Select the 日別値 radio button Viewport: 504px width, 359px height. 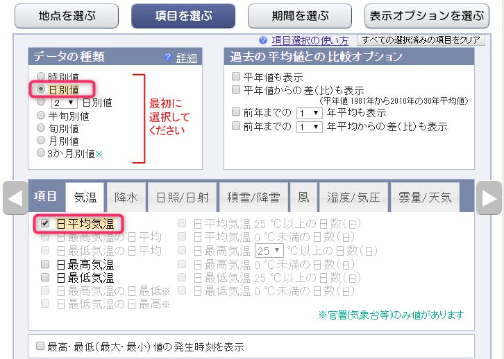click(41, 89)
